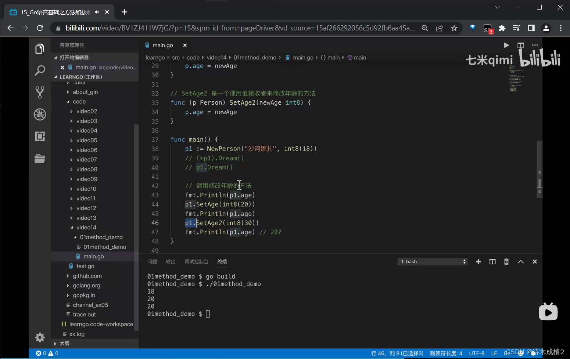
Task: Add a new terminal with the plus icon
Action: [478, 261]
